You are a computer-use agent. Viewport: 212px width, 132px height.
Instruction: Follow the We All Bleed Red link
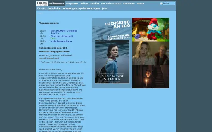coord(49,58)
